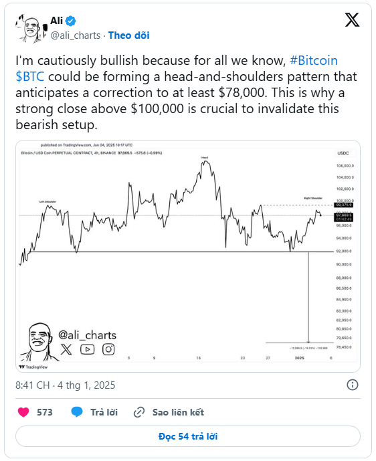
Task: Click Ali's profile avatar
Action: 31,29
